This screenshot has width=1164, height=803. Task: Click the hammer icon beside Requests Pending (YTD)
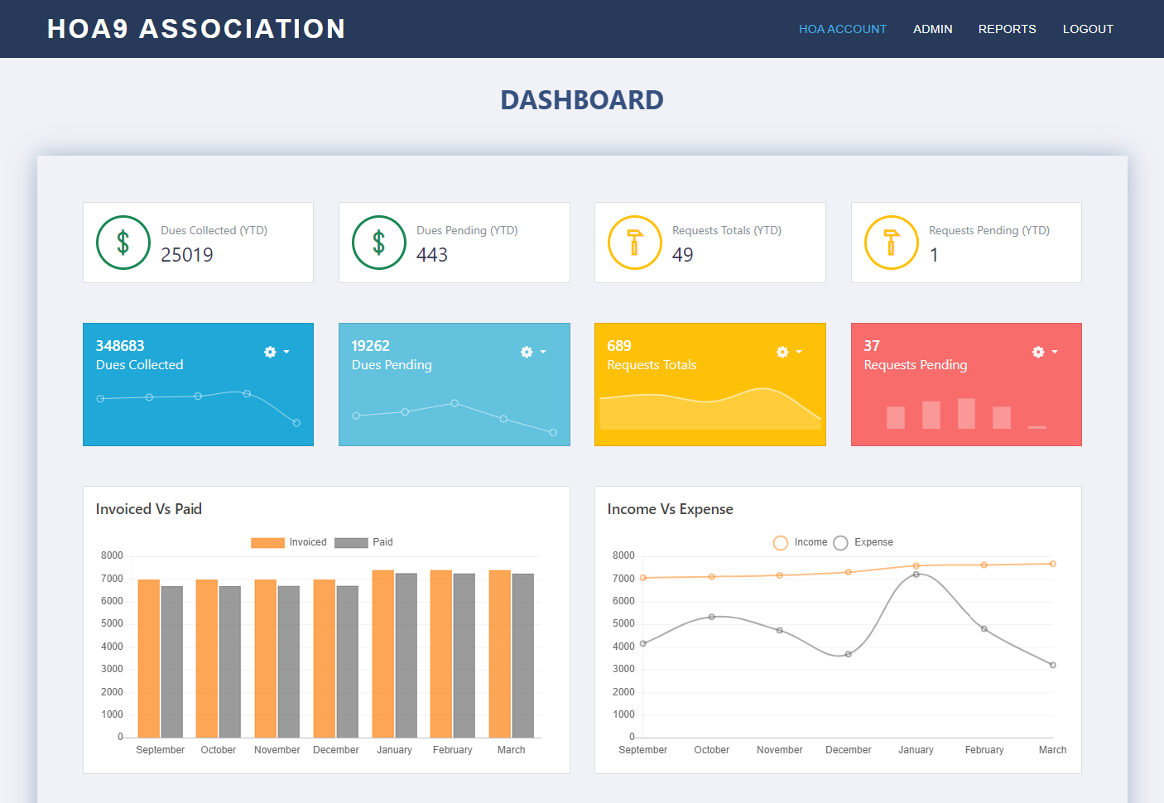891,242
